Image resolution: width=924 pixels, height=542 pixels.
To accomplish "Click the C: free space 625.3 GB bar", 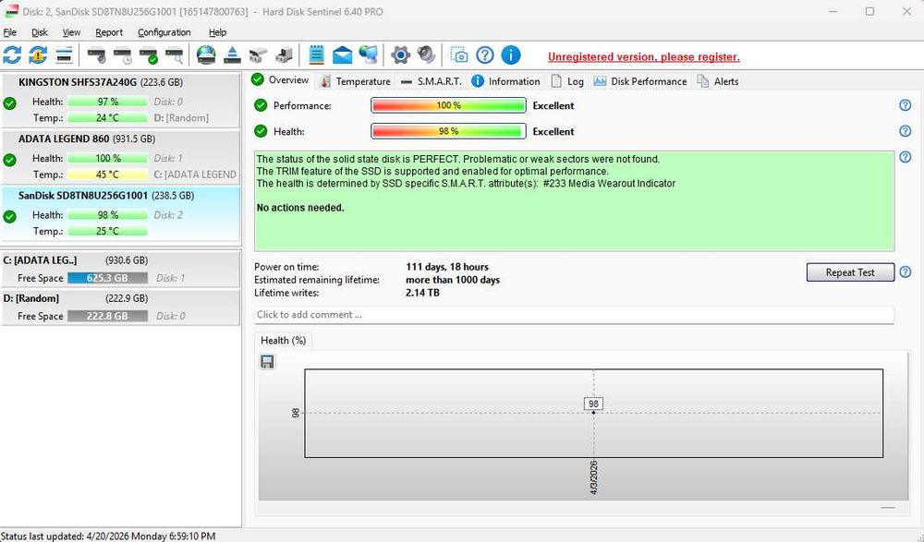I will pyautogui.click(x=107, y=278).
